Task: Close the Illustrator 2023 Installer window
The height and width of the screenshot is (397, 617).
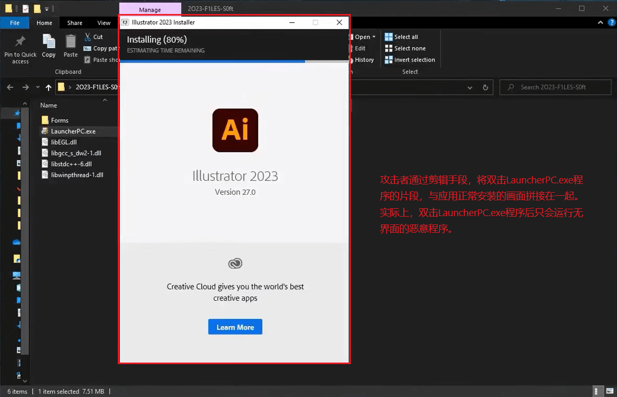Action: (x=339, y=22)
